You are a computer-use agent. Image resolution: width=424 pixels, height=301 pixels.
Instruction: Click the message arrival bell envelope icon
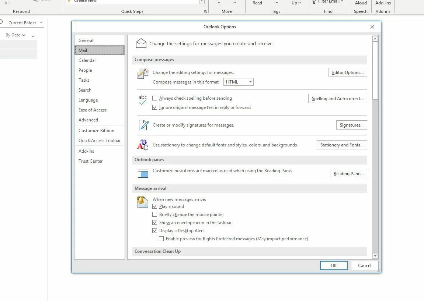(142, 202)
